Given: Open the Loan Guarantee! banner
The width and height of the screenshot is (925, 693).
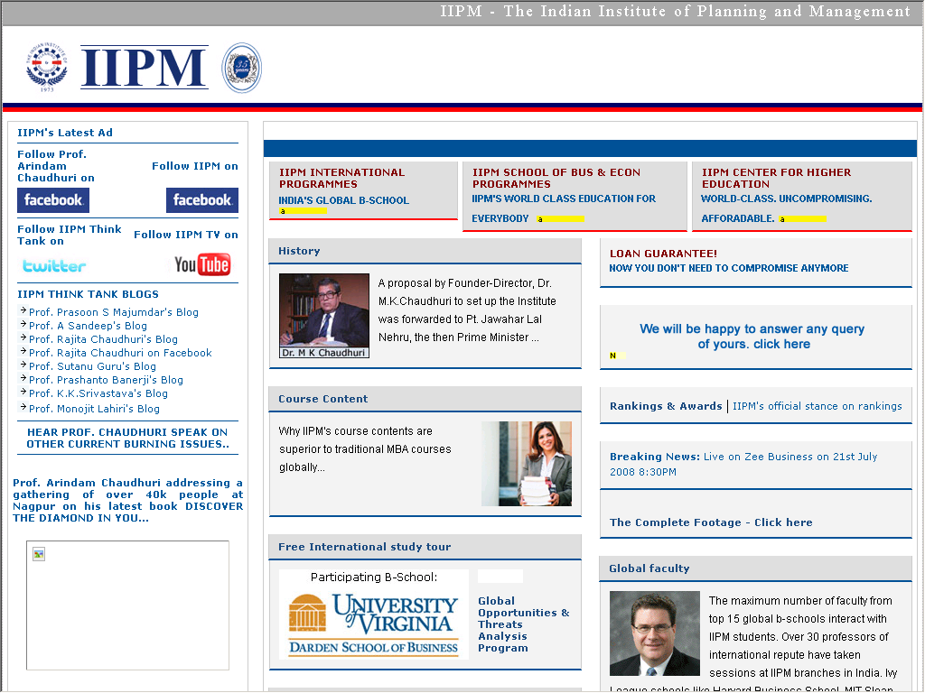Looking at the screenshot, I should point(663,254).
